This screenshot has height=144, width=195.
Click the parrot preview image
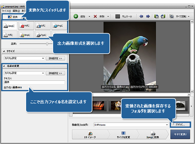coord(130,57)
